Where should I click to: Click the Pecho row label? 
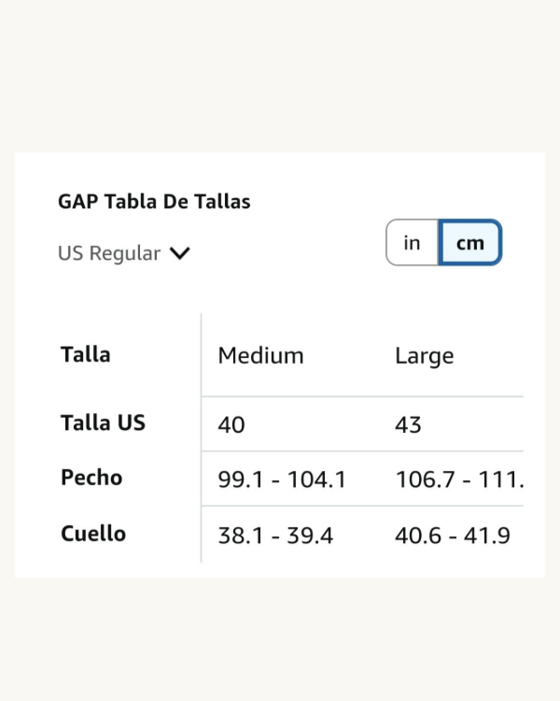coord(91,478)
